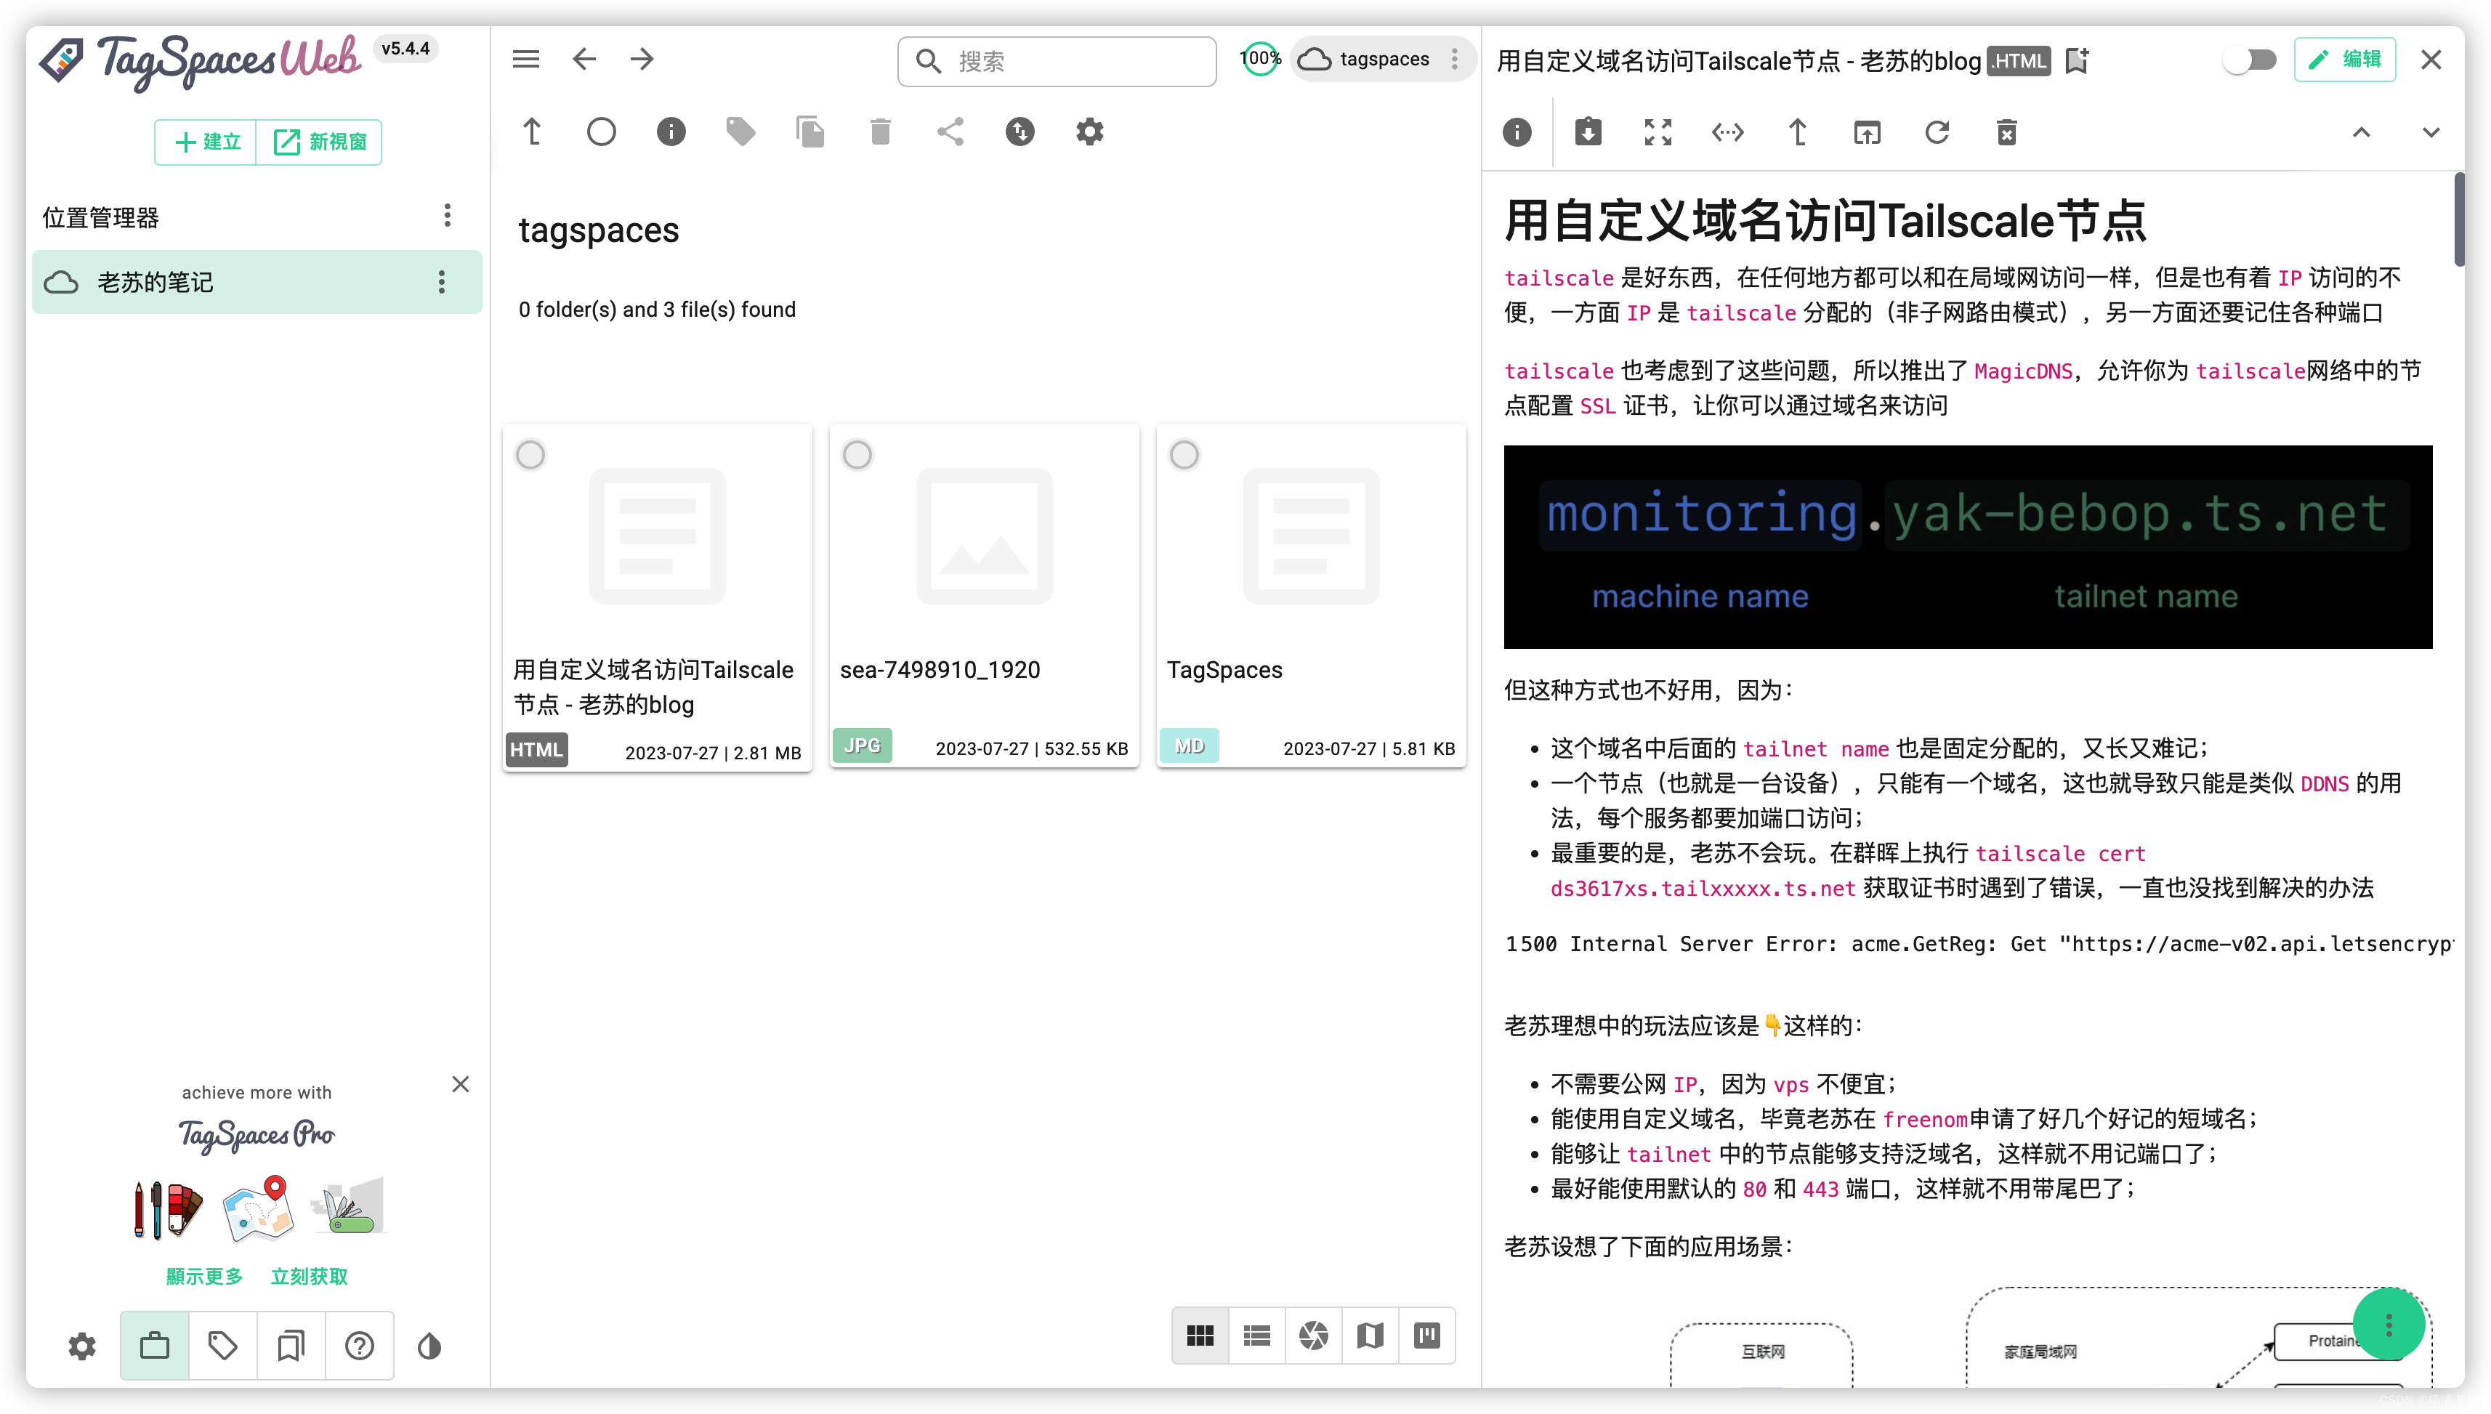
Task: Select the TagSpaces MD file's selection circle
Action: pos(1184,455)
